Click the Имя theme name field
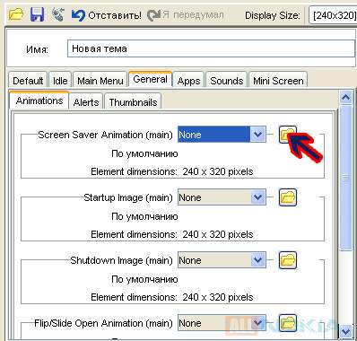 [x=211, y=48]
